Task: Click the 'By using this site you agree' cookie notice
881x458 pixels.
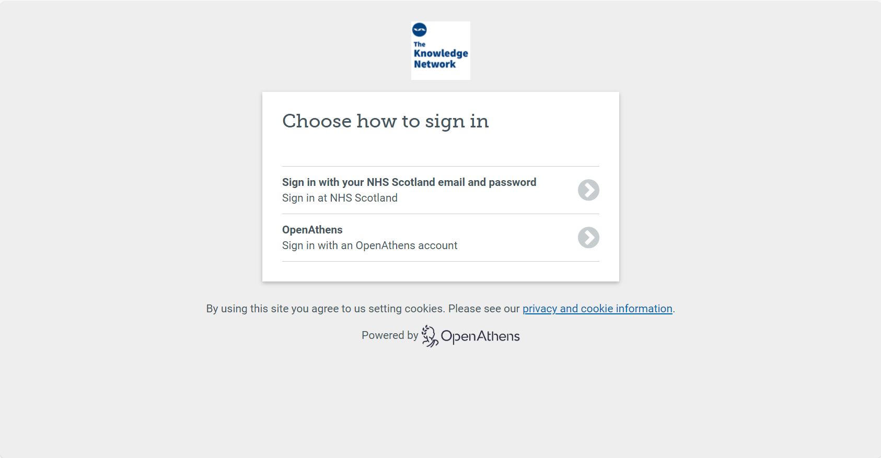Action: [363, 309]
